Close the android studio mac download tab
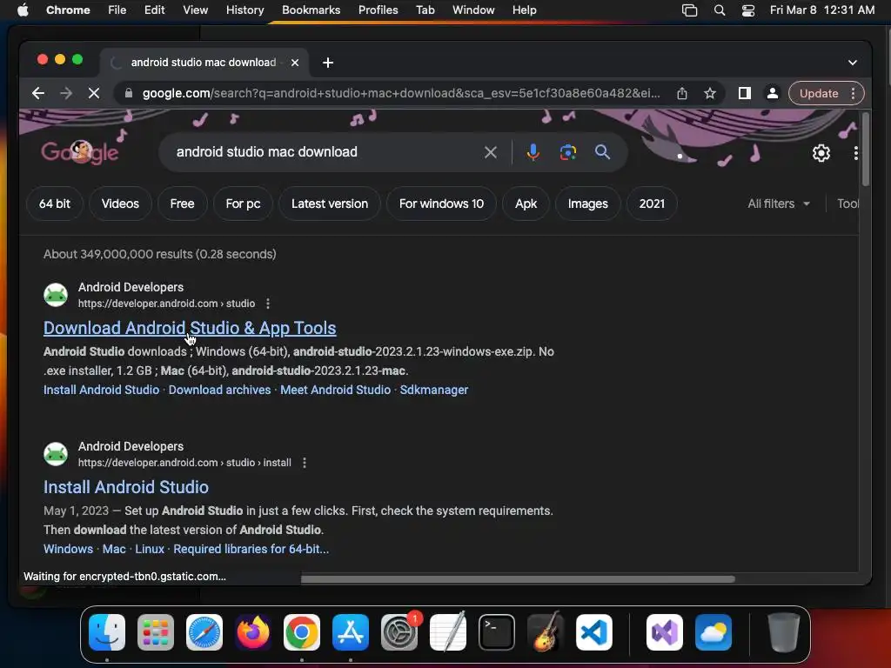The width and height of the screenshot is (891, 668). click(x=295, y=63)
